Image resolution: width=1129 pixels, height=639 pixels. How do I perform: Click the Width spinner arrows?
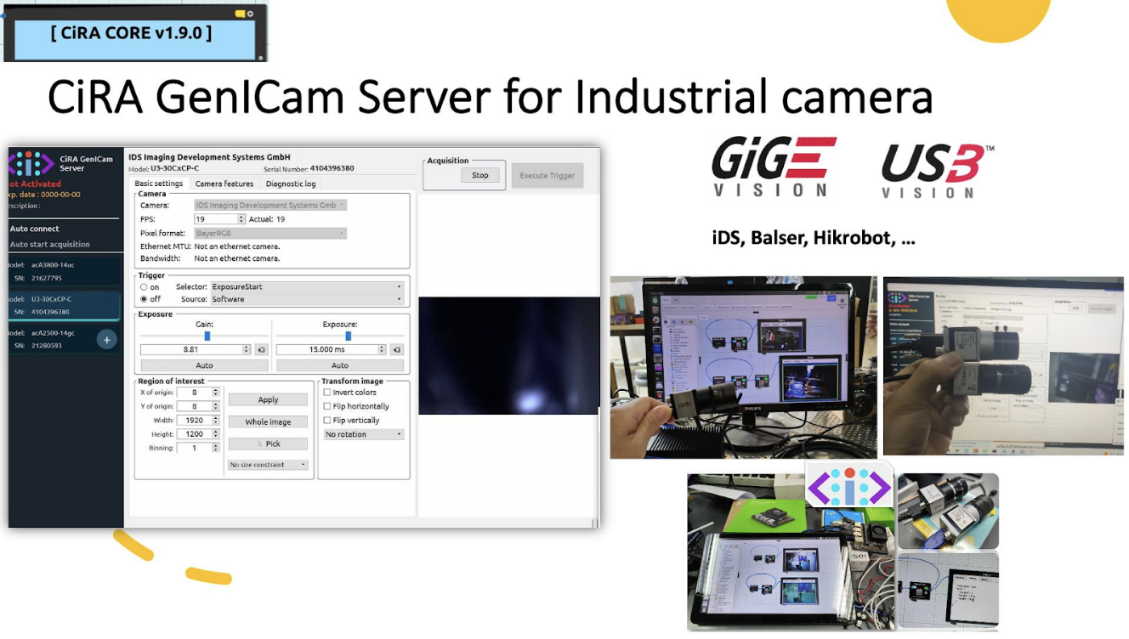click(x=216, y=420)
